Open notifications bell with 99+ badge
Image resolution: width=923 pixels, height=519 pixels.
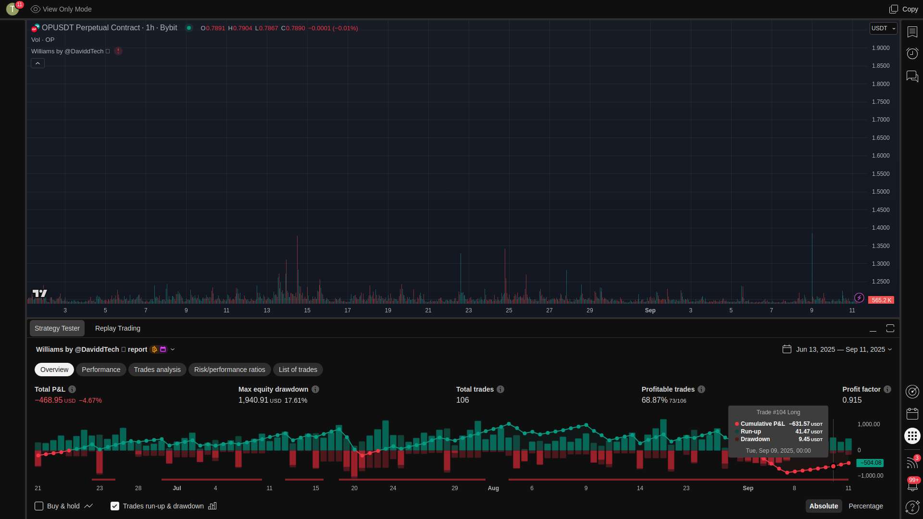point(912,484)
